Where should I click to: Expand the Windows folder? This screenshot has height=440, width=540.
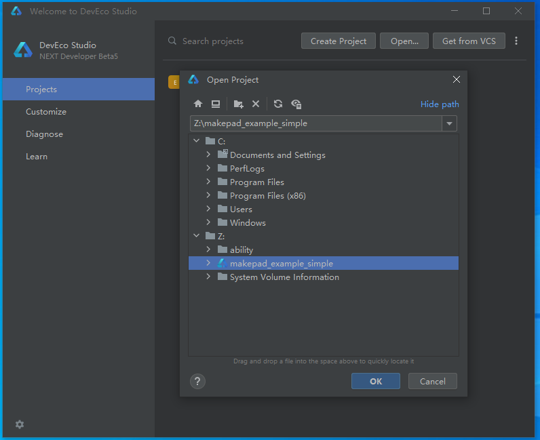208,222
